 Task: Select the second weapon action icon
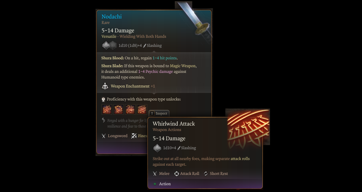(x=119, y=109)
